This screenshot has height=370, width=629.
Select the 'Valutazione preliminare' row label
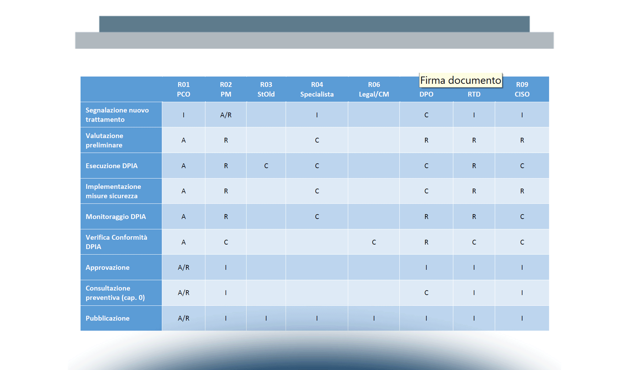[x=121, y=140]
